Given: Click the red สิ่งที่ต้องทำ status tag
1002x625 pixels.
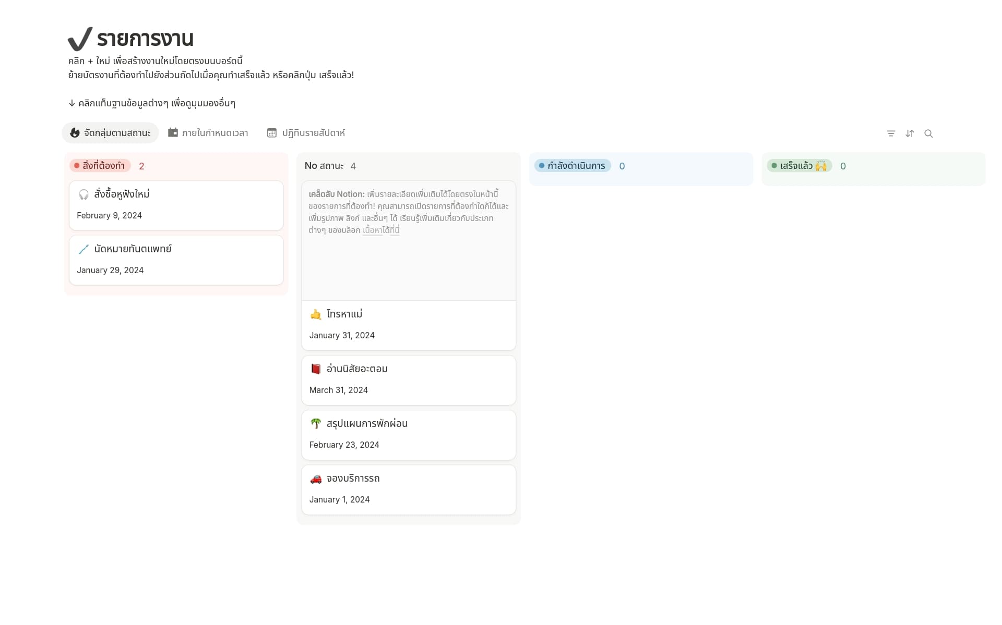Looking at the screenshot, I should pos(100,166).
